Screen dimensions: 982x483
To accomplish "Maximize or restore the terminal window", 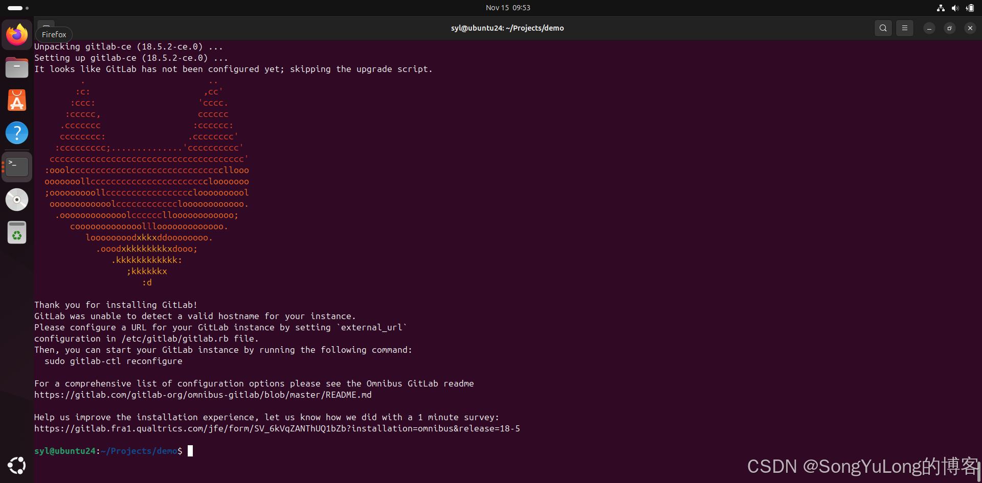I will click(x=950, y=28).
